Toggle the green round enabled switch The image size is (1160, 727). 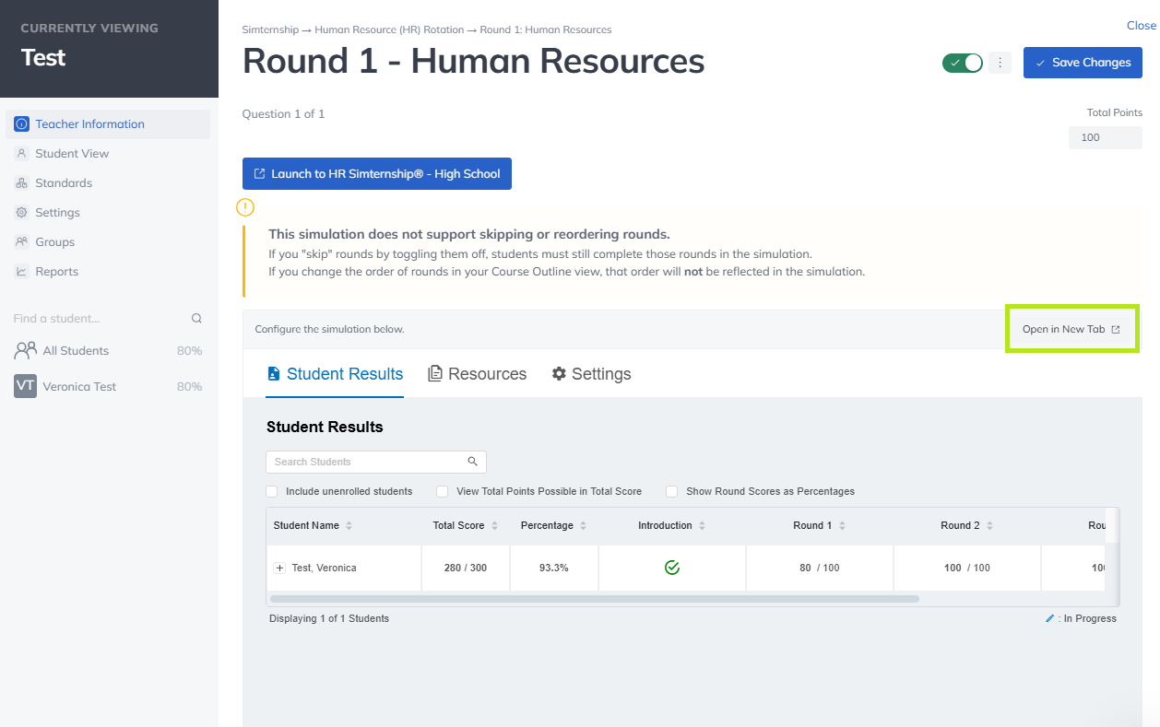coord(963,63)
